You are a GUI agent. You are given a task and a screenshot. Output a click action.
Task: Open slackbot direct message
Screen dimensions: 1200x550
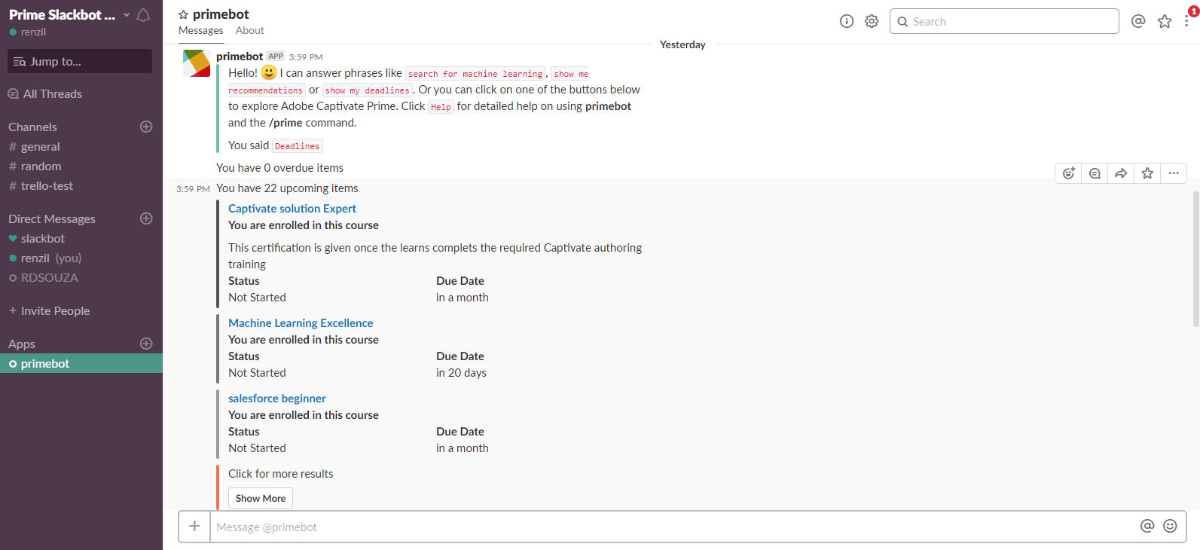click(81, 238)
